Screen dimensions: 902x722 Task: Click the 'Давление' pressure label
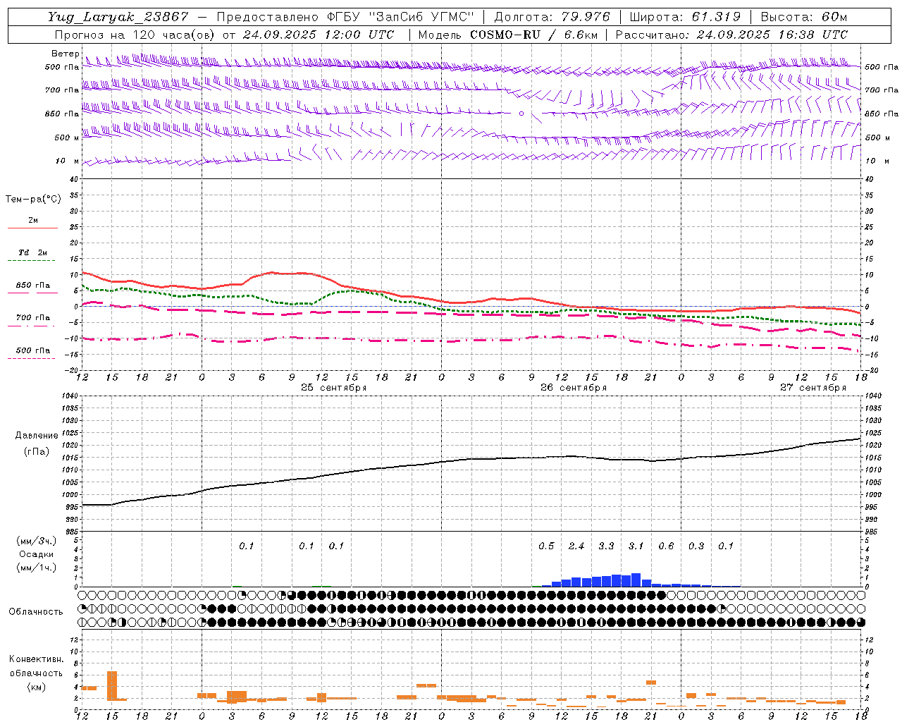point(36,436)
